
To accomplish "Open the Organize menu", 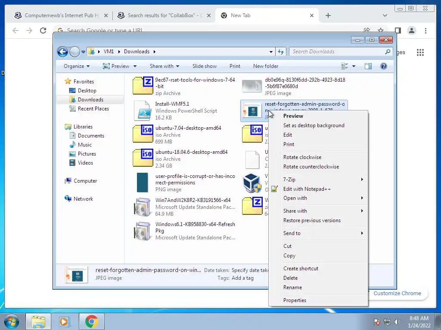I will click(77, 66).
